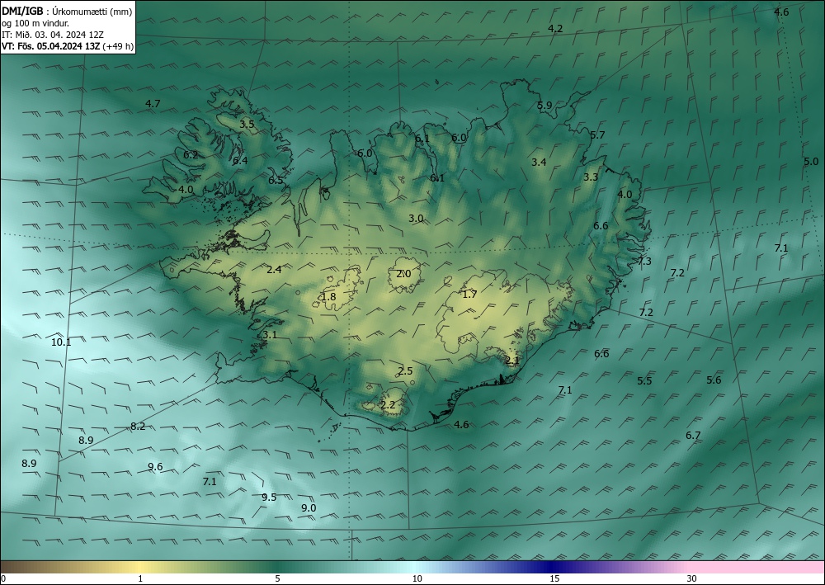This screenshot has width=825, height=585.
Task: Click the map value '5.6'
Action: [x=714, y=380]
